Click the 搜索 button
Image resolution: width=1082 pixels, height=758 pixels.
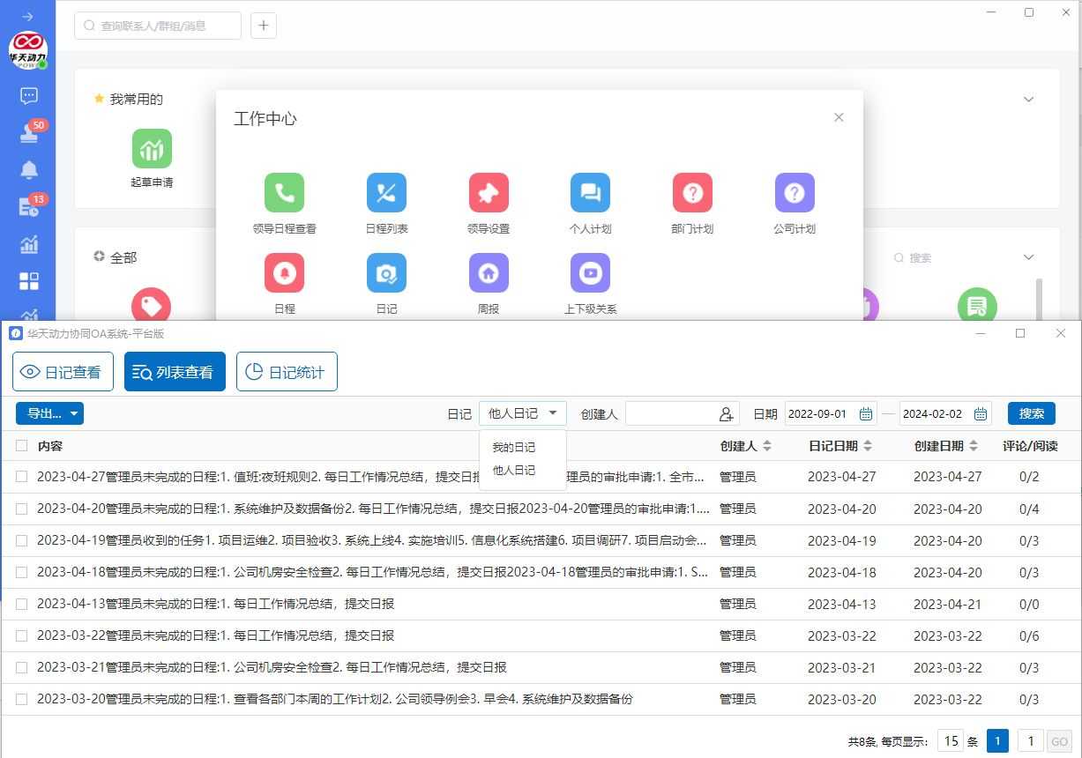pos(1031,413)
